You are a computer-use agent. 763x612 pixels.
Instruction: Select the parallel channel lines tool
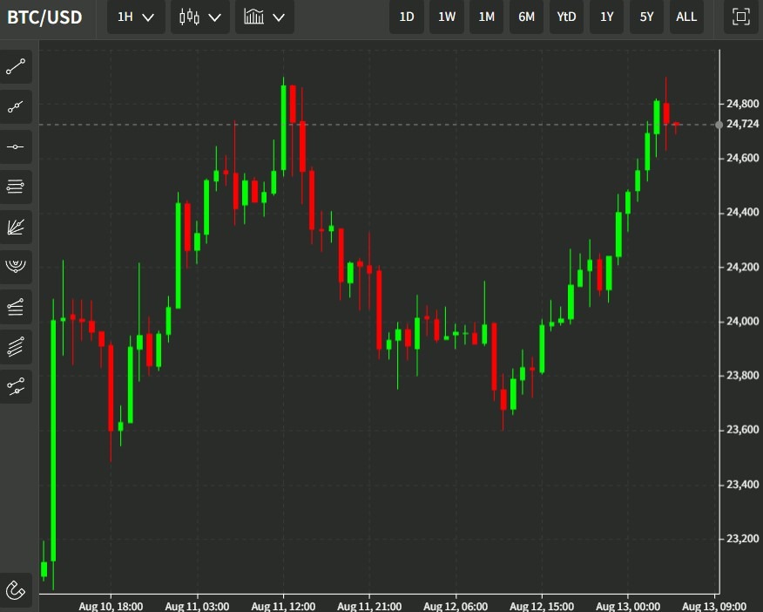coord(16,347)
